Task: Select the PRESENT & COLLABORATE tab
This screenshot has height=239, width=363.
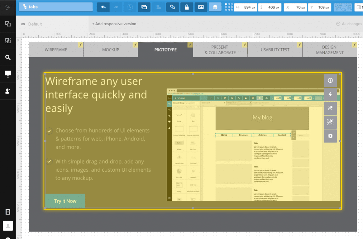Action: coord(220,50)
